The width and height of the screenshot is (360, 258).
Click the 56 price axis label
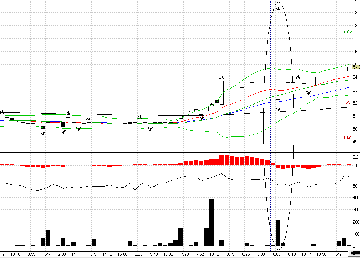355,52
